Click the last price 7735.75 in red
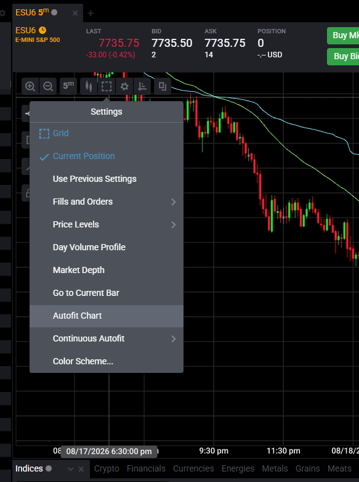 tap(119, 43)
